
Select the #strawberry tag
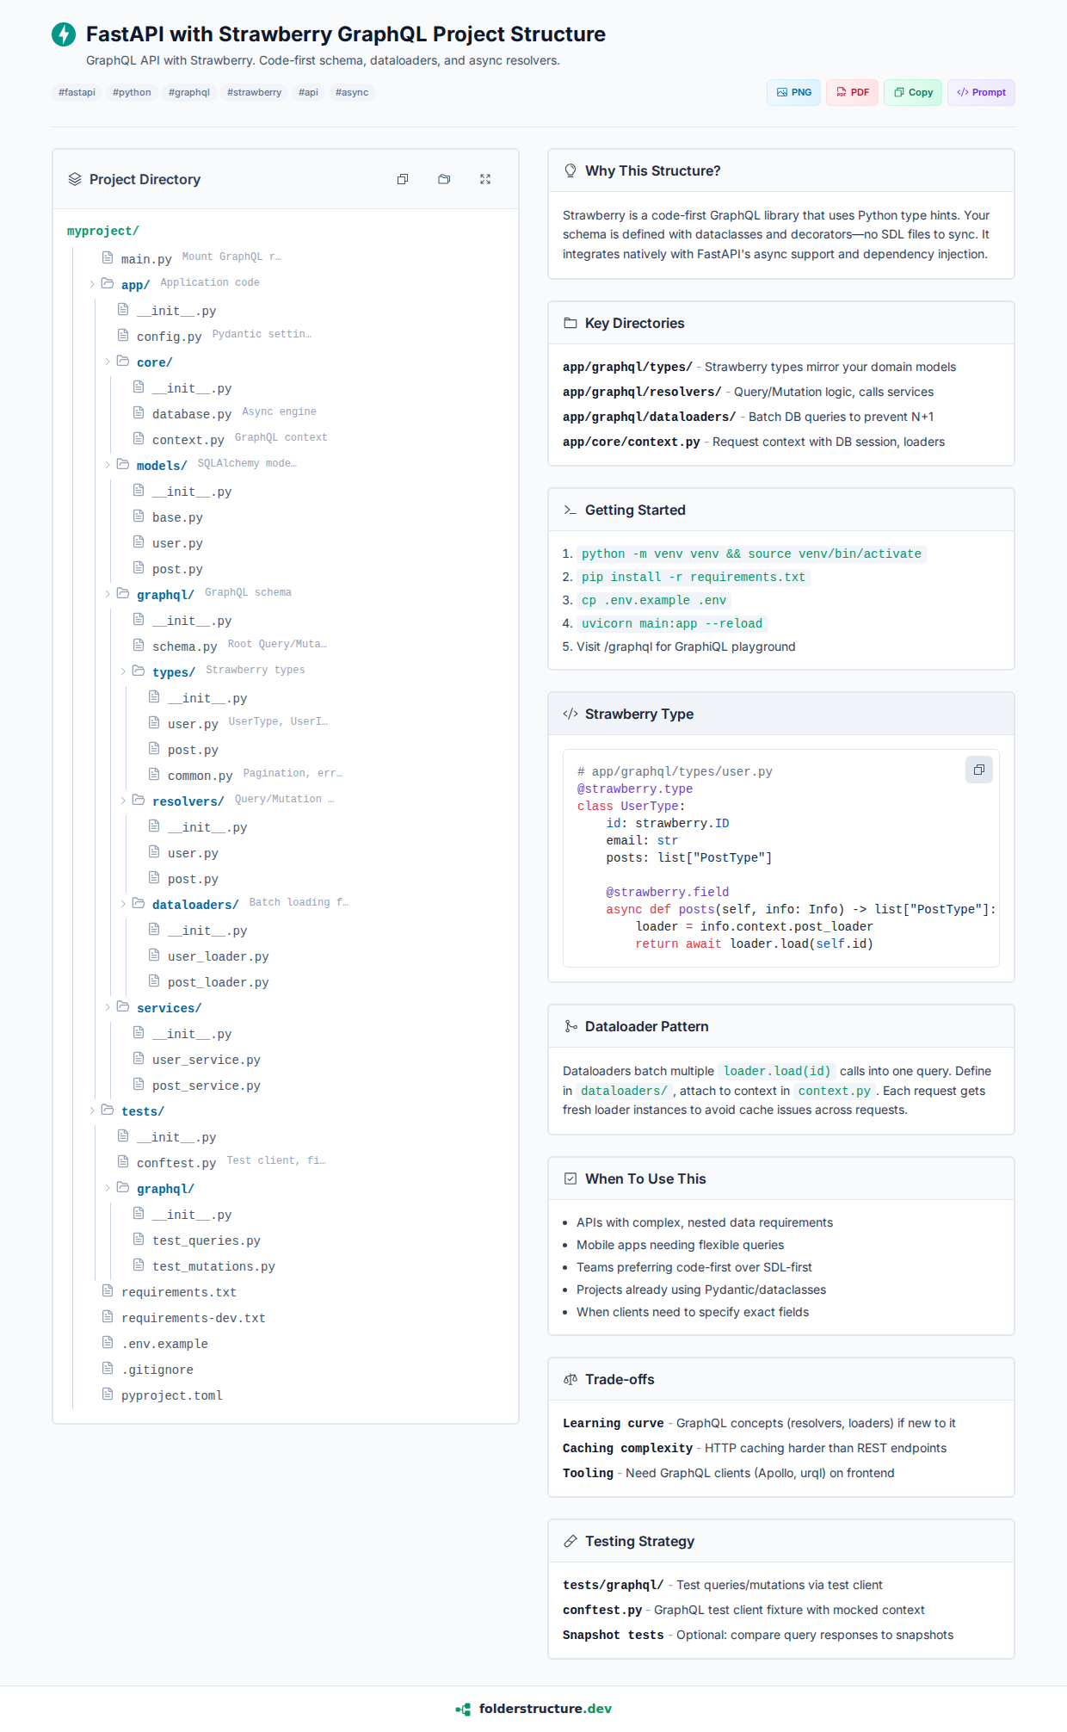click(254, 92)
